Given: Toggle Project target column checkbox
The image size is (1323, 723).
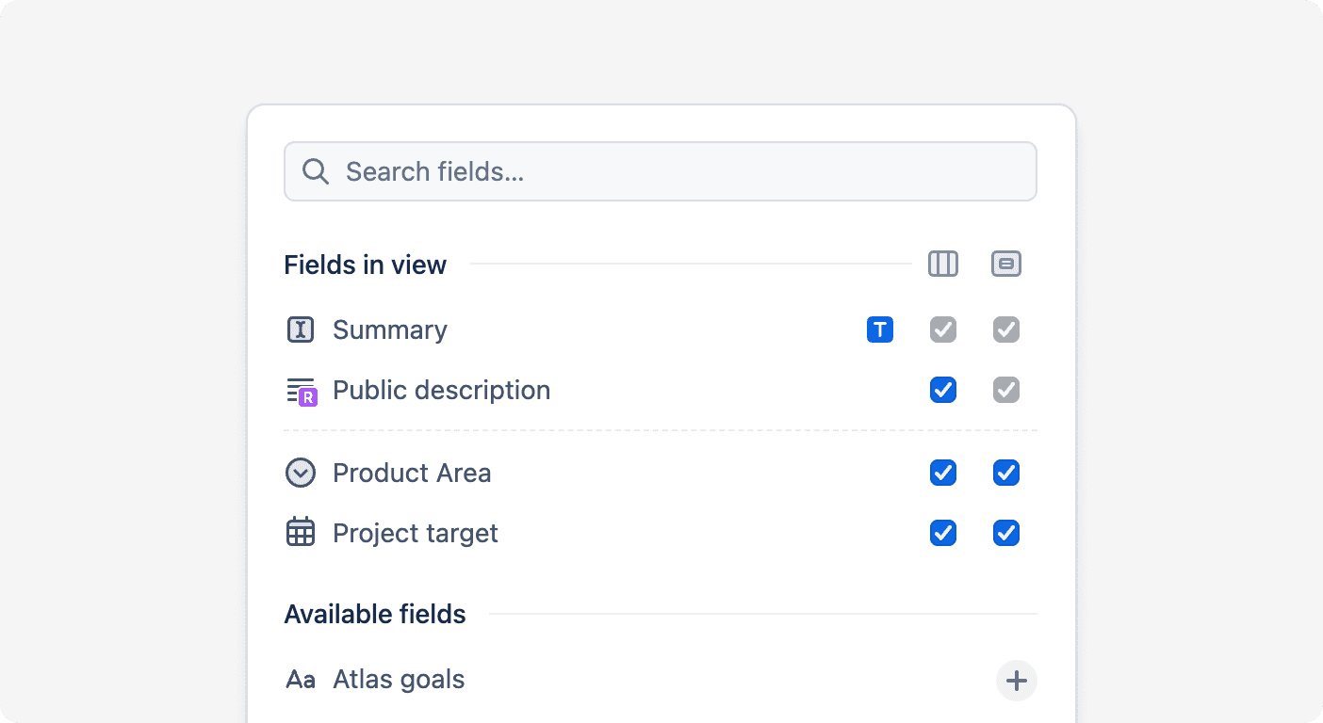Looking at the screenshot, I should coord(943,533).
